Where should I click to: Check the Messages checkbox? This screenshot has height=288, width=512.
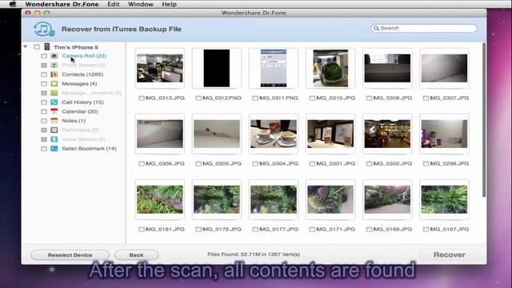point(44,84)
